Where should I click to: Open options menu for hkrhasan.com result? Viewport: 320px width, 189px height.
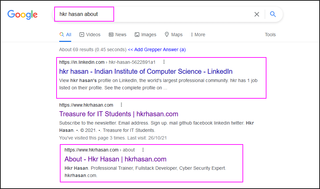pos(121,105)
